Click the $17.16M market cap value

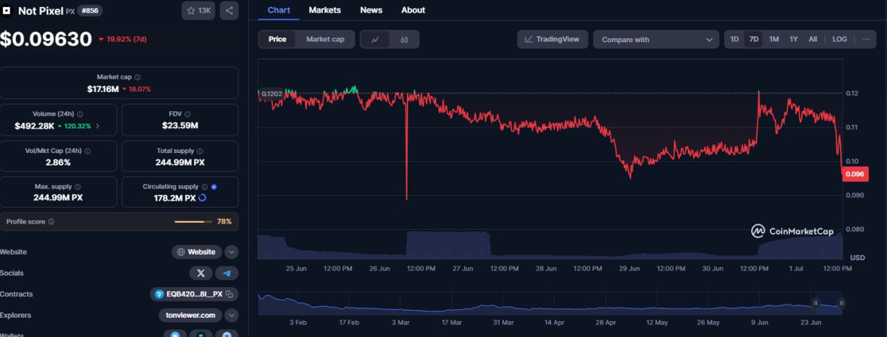(x=103, y=89)
